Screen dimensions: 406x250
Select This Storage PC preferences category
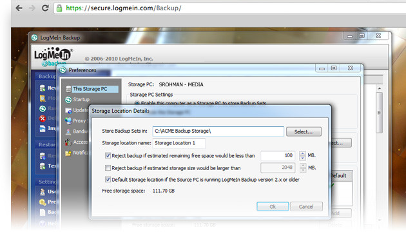(92, 89)
